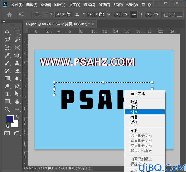This screenshot has height=172, width=186.
Task: Expand the status bar info arrow
Action: point(90,168)
